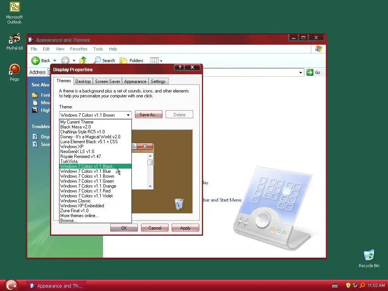Open the Back button history dropdown arrow
This screenshot has width=388, height=291.
coord(55,61)
